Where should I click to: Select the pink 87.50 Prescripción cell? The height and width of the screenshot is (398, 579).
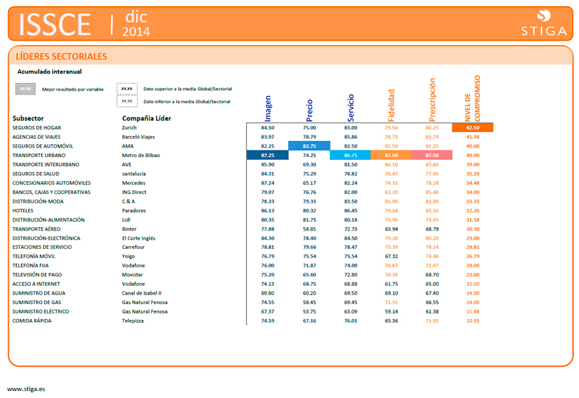pyautogui.click(x=432, y=155)
